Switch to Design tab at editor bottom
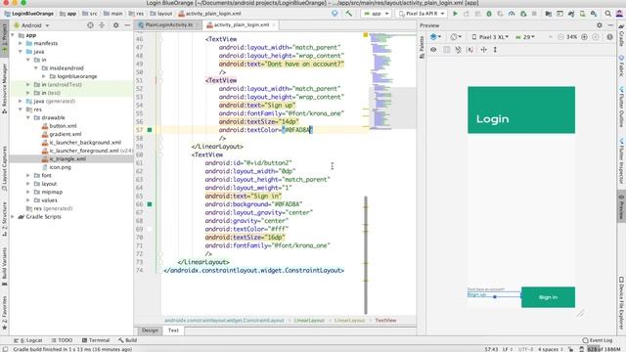 click(x=150, y=330)
